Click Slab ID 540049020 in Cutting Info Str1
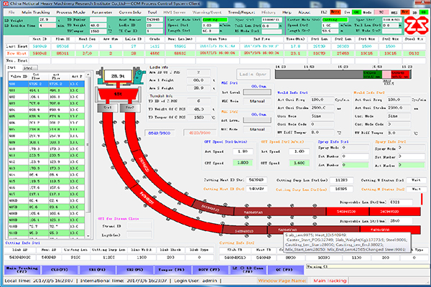Screen dimensions: 431x287 (x=20, y=258)
